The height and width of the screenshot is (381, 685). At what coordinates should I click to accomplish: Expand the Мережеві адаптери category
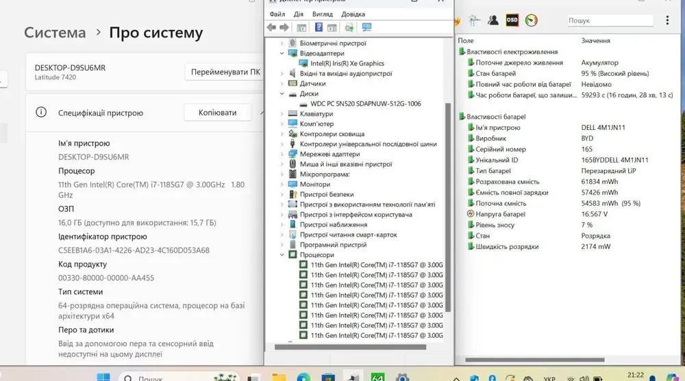[x=282, y=154]
